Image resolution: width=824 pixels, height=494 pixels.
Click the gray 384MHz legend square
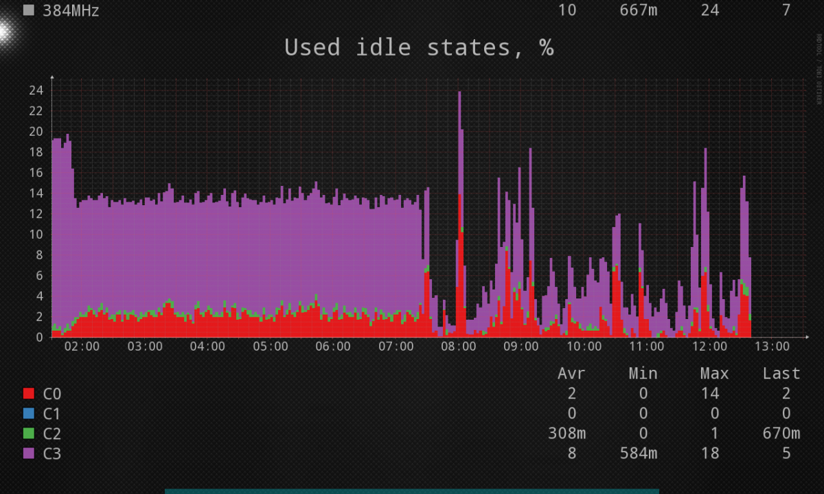29,10
